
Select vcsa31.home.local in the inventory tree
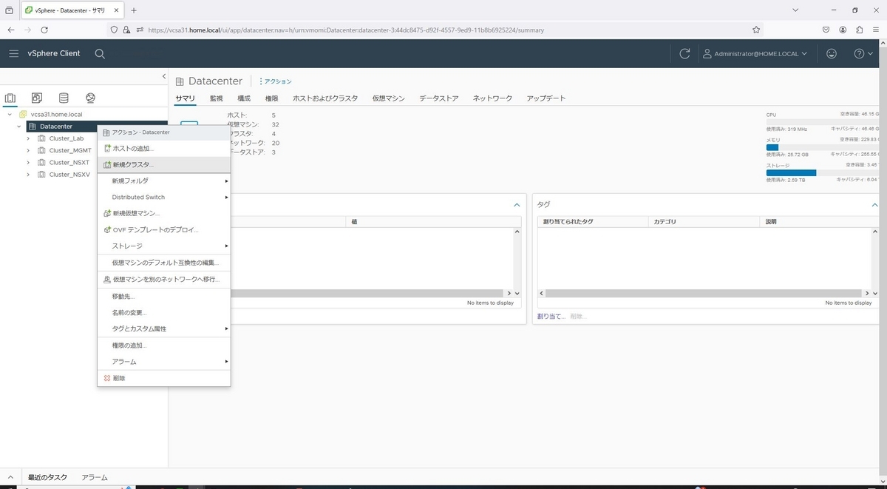coord(56,115)
